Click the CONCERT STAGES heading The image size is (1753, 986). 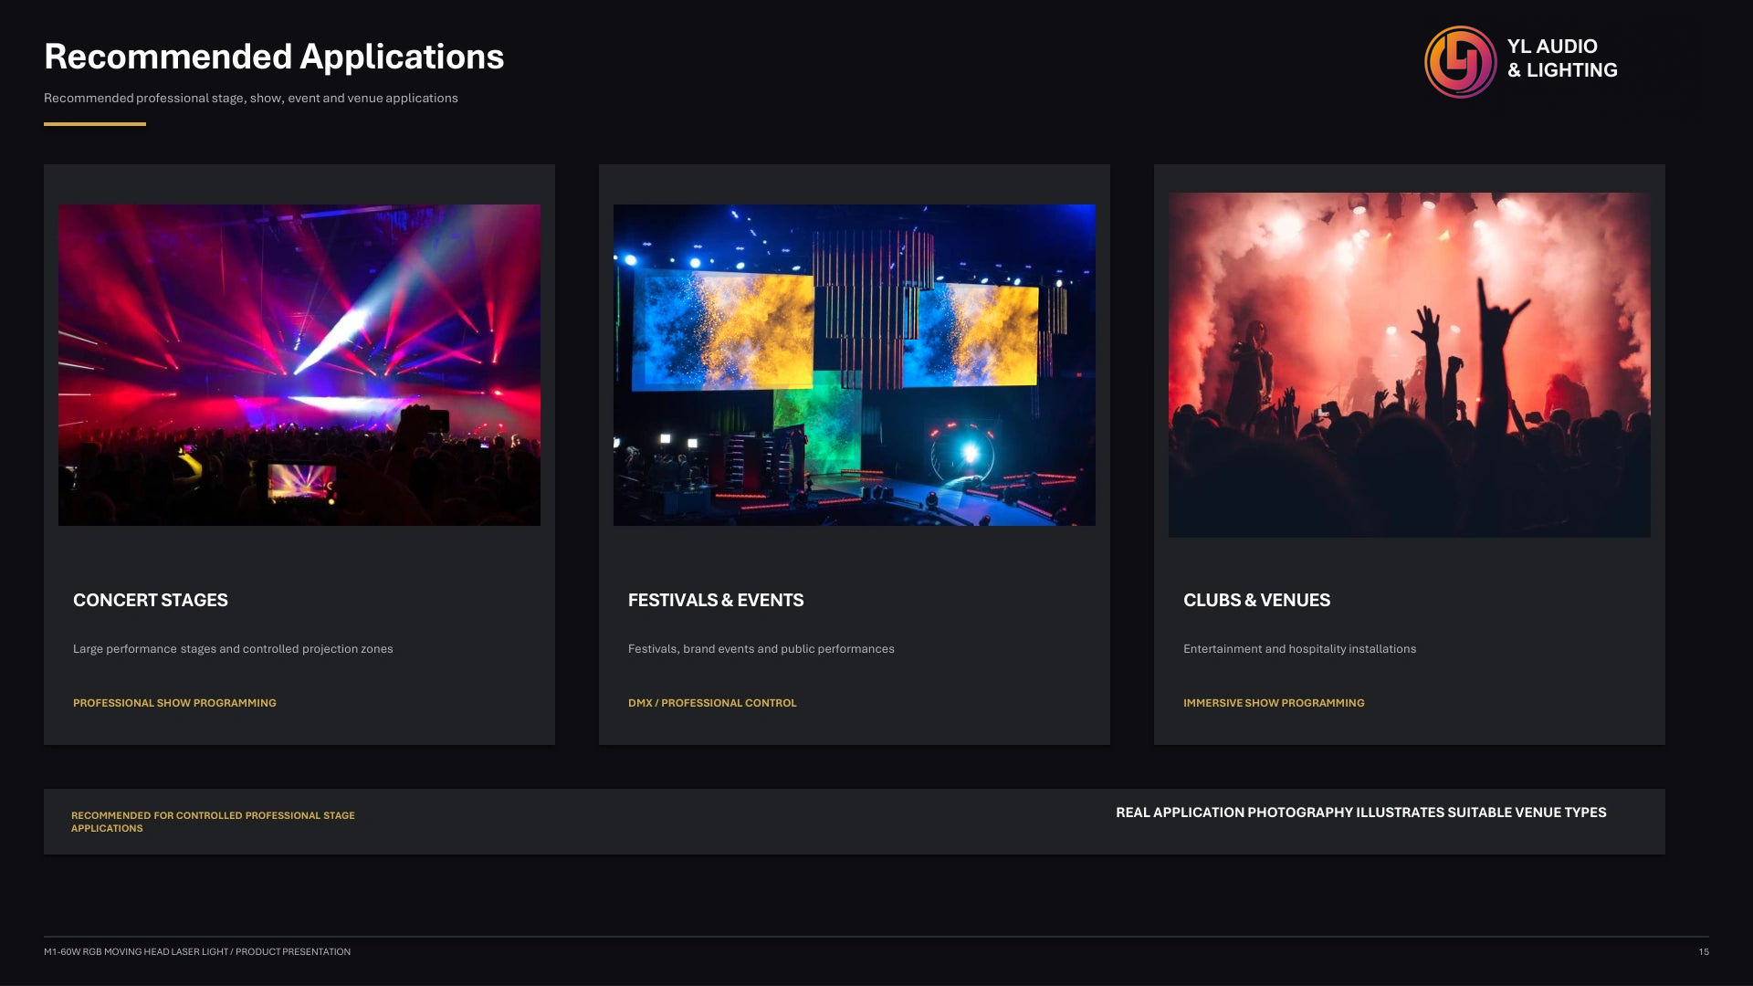click(151, 600)
